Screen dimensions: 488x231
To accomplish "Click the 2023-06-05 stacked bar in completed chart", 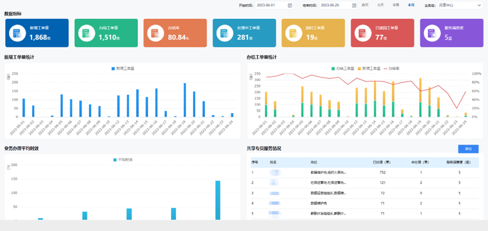I will pos(302,102).
